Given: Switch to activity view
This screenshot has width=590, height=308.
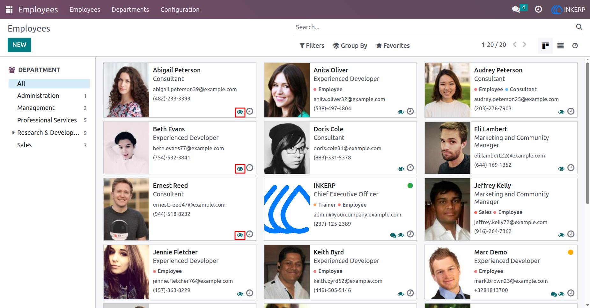Looking at the screenshot, I should click(x=575, y=46).
